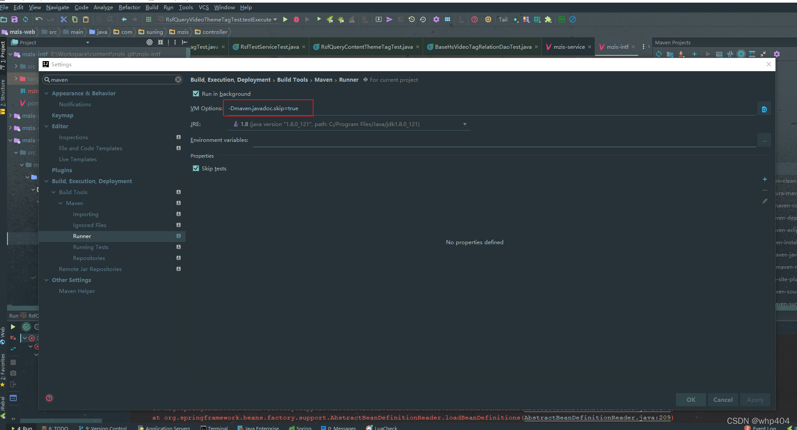Click the Tail toolbar item

(x=503, y=19)
